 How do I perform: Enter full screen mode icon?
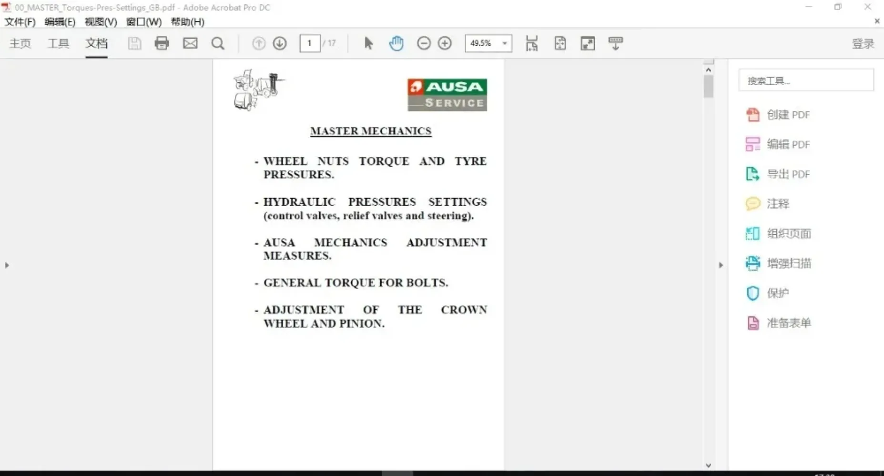click(x=588, y=43)
